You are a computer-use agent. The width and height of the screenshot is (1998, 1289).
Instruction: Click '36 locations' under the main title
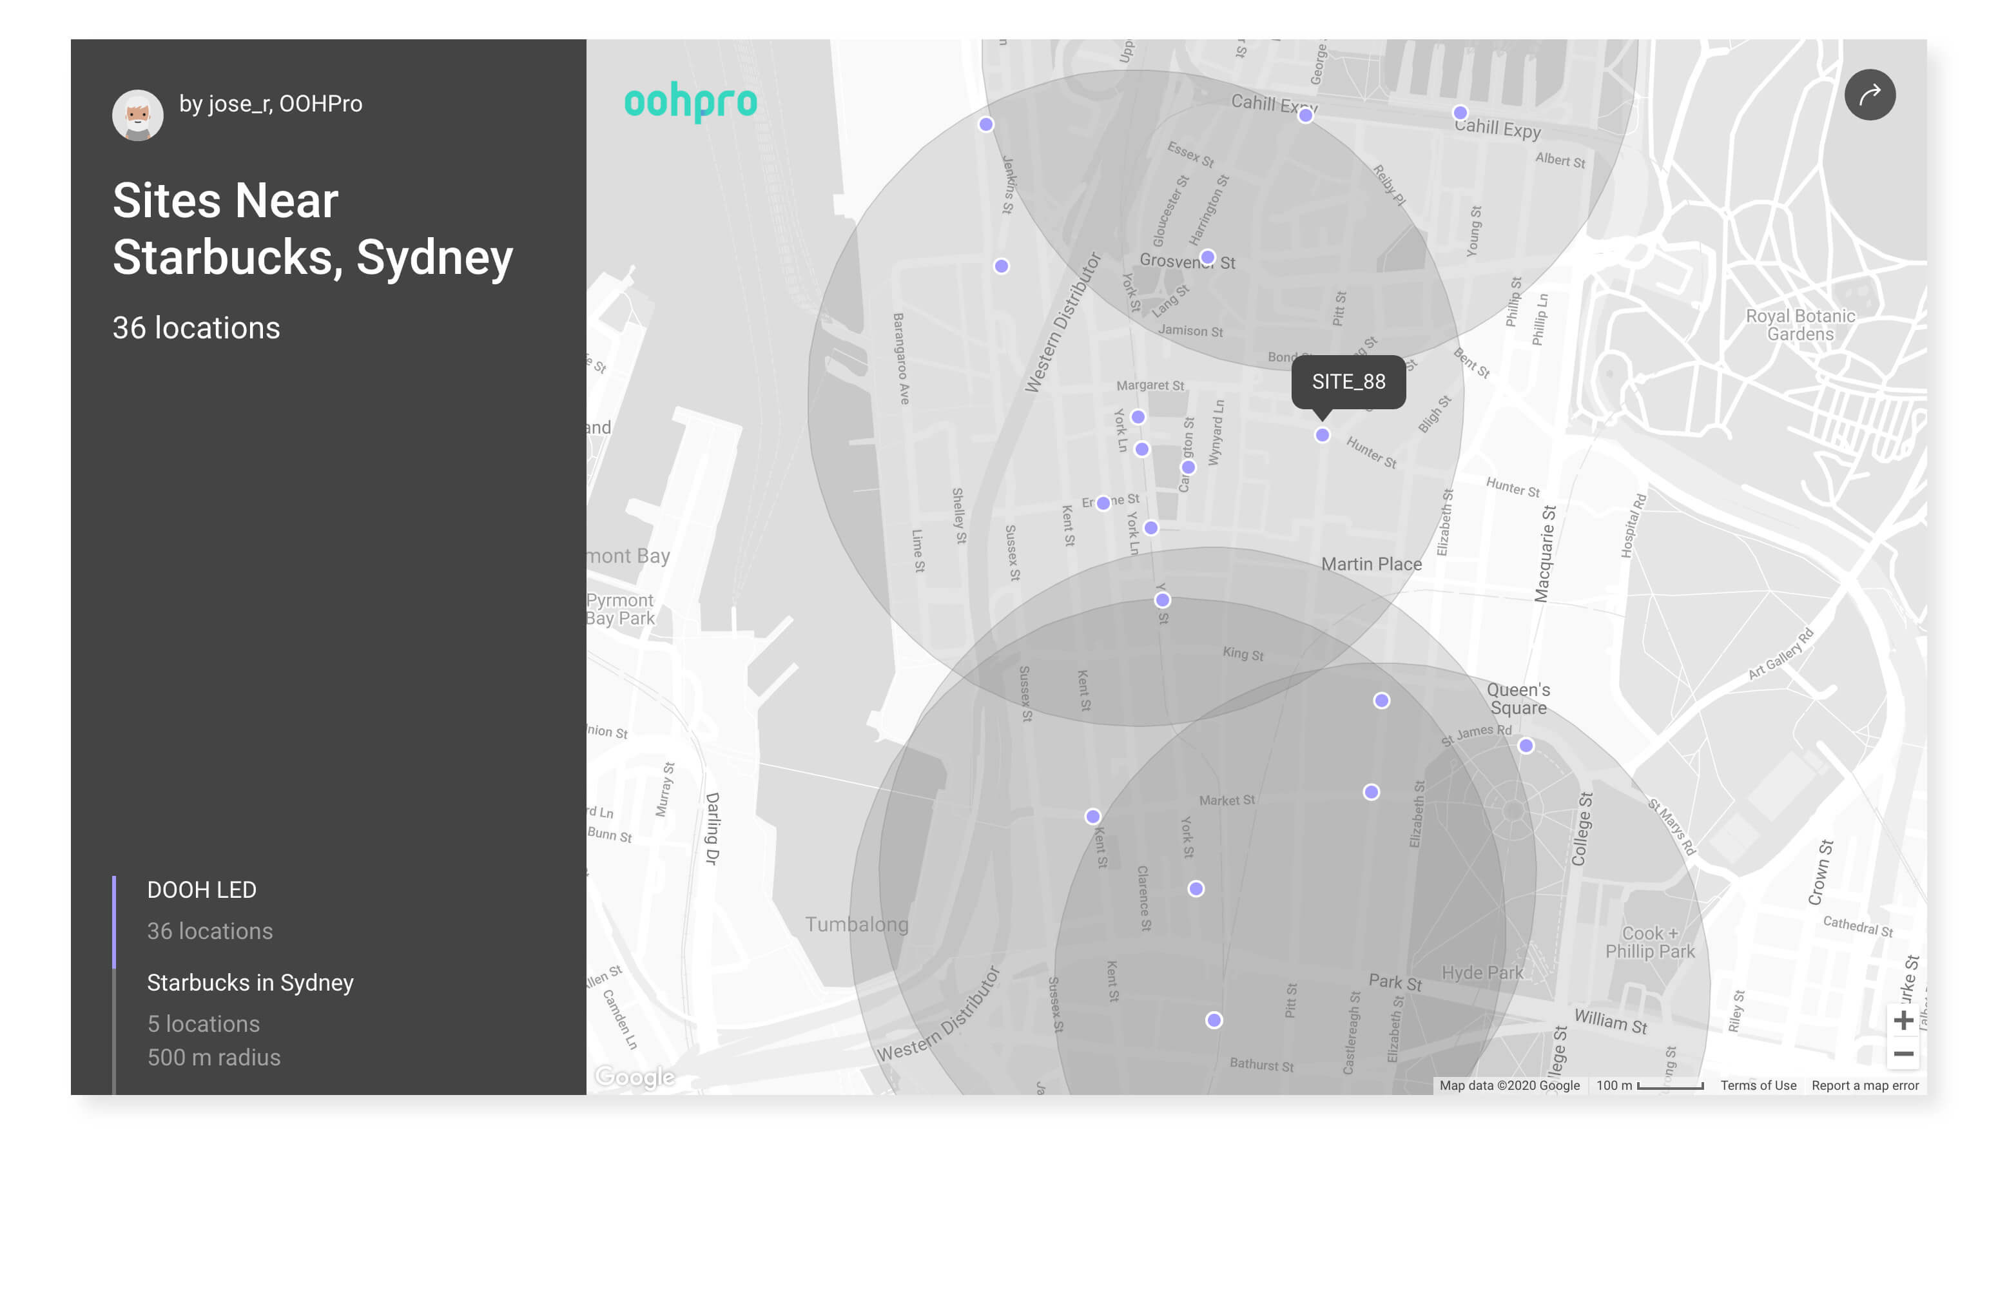point(196,328)
